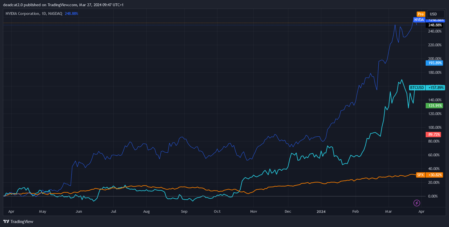
Task: Click the deadcat2.0 published header text
Action: coord(63,5)
